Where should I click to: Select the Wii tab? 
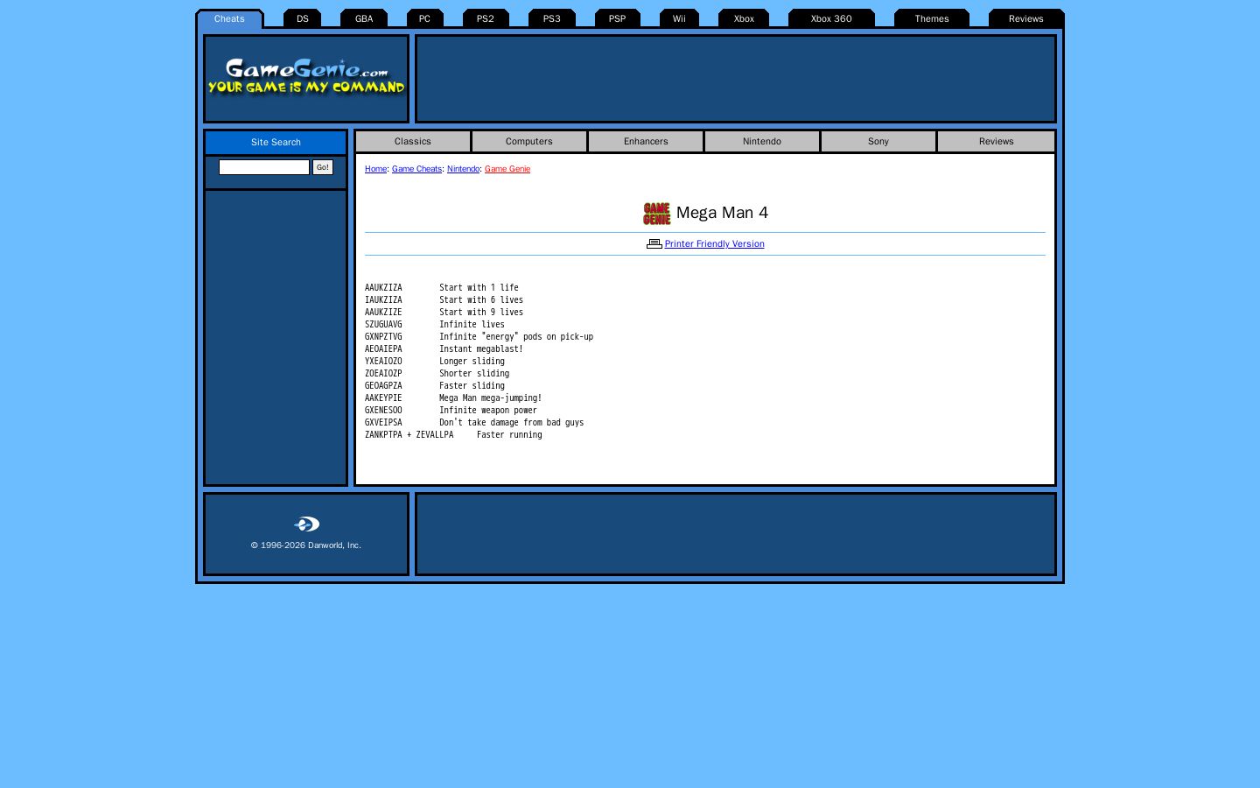click(679, 19)
